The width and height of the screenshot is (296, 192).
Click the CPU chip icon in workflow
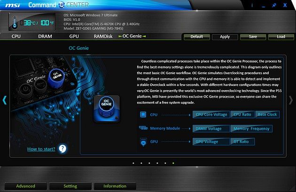pos(143,115)
